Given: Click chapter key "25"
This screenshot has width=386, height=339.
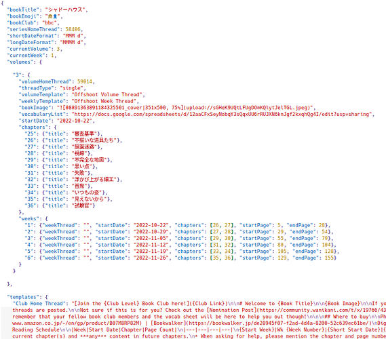Looking at the screenshot, I should coord(31,134).
